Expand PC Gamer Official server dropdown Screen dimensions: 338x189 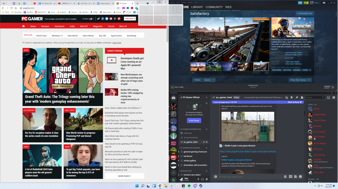point(206,97)
